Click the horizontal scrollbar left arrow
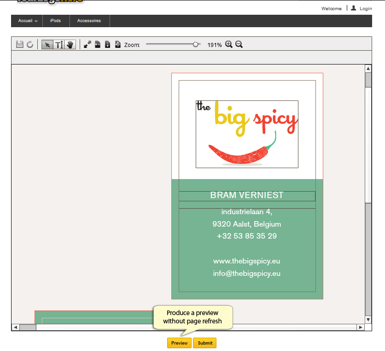 [x=16, y=327]
